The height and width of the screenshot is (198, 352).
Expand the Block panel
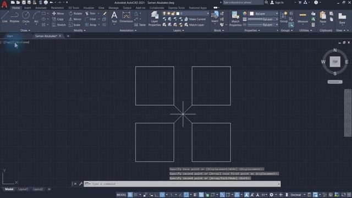[219, 30]
